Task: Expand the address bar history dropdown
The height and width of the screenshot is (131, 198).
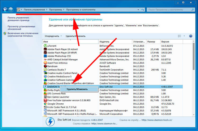Action: pos(138,9)
